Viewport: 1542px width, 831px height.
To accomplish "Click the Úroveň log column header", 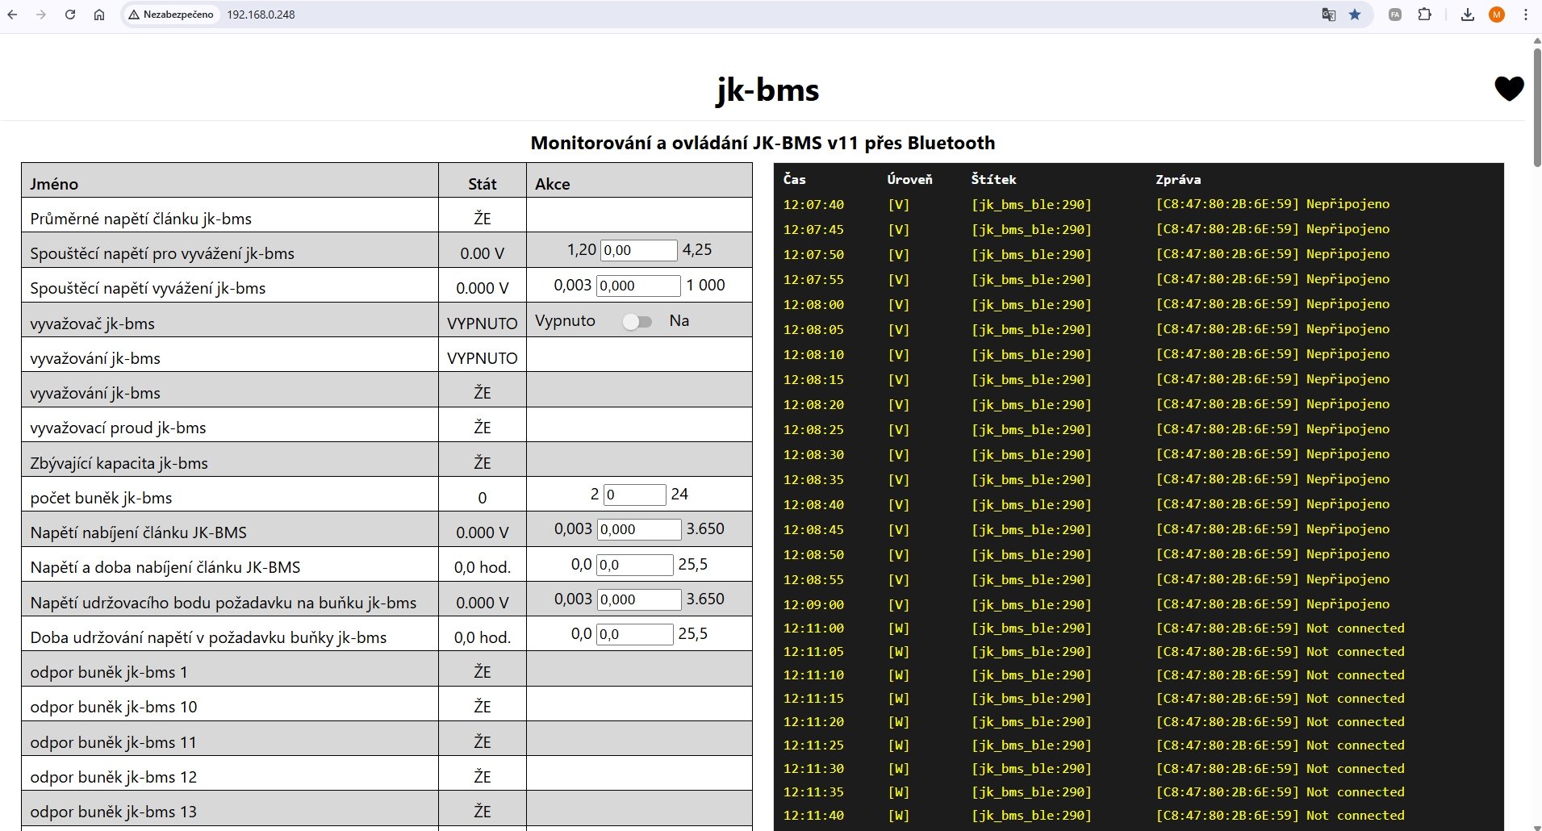I will (909, 179).
